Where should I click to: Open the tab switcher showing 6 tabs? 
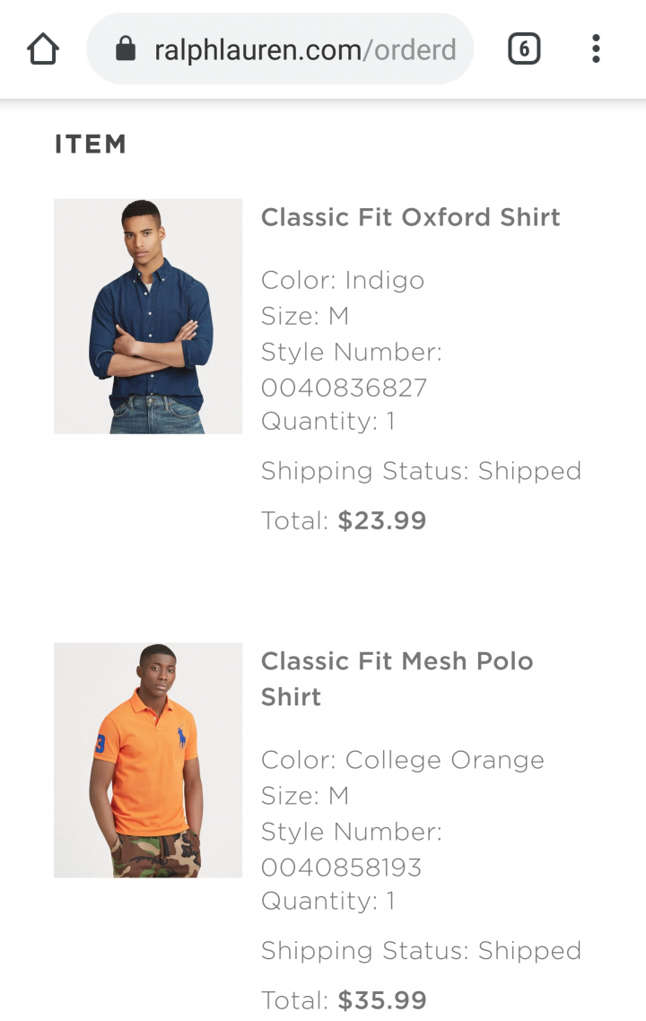(x=524, y=48)
